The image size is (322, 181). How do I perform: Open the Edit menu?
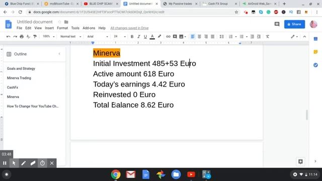click(28, 28)
